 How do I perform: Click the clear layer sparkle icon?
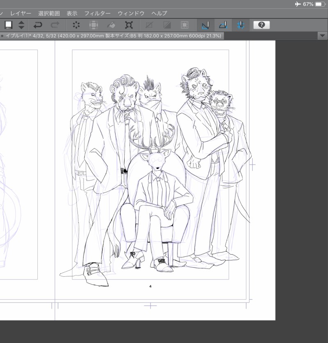click(76, 25)
